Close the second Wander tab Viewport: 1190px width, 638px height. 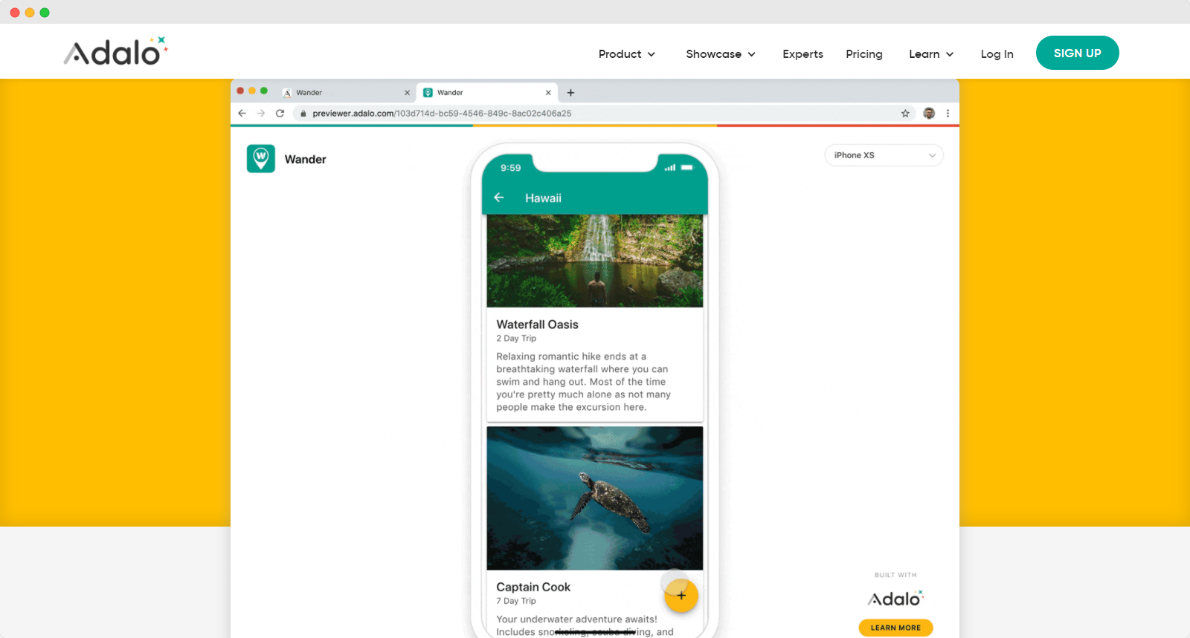pyautogui.click(x=548, y=93)
